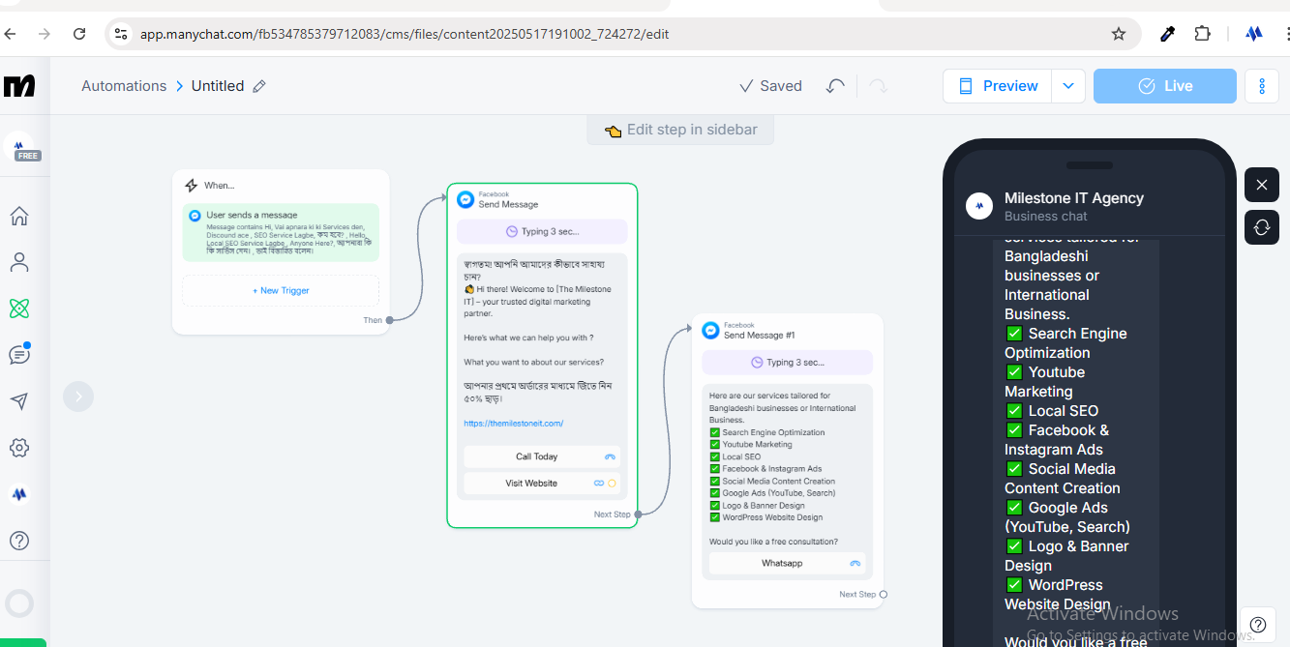Bookmark this page with star icon
The height and width of the screenshot is (647, 1290).
coord(1119,34)
